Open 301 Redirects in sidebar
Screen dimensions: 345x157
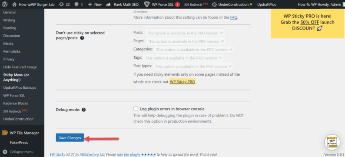pos(15,111)
